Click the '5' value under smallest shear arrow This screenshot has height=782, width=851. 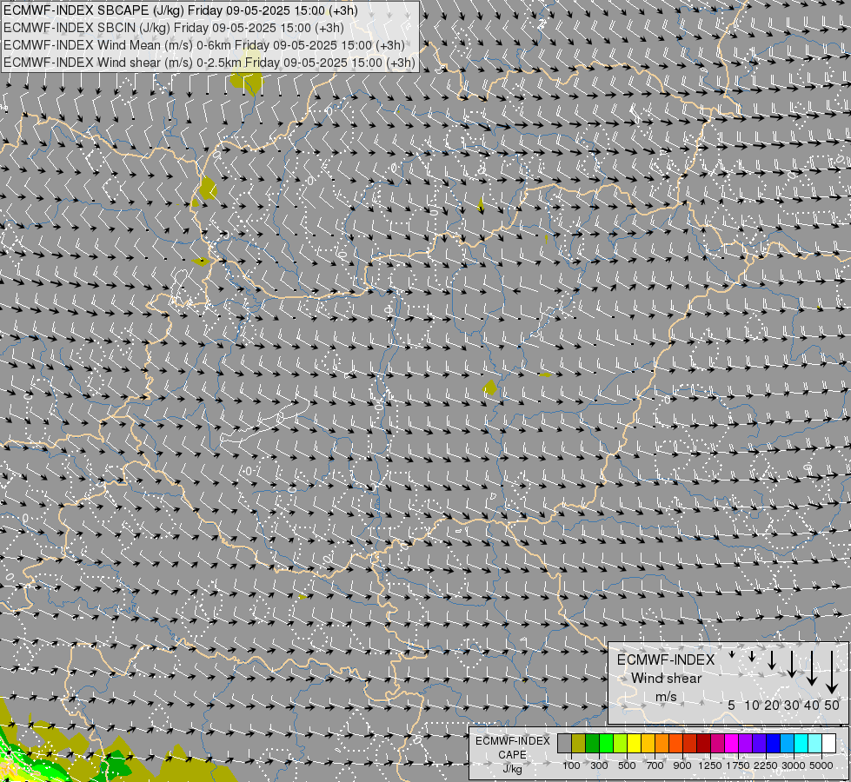pos(732,705)
